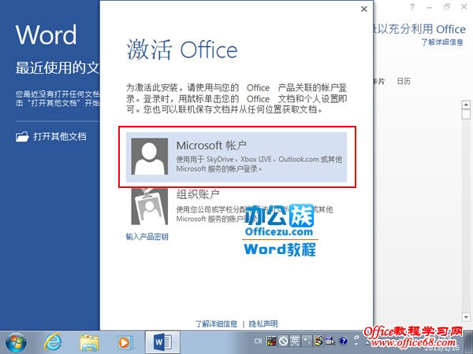Click the 英 input mode icon
473x354 pixels.
295,341
